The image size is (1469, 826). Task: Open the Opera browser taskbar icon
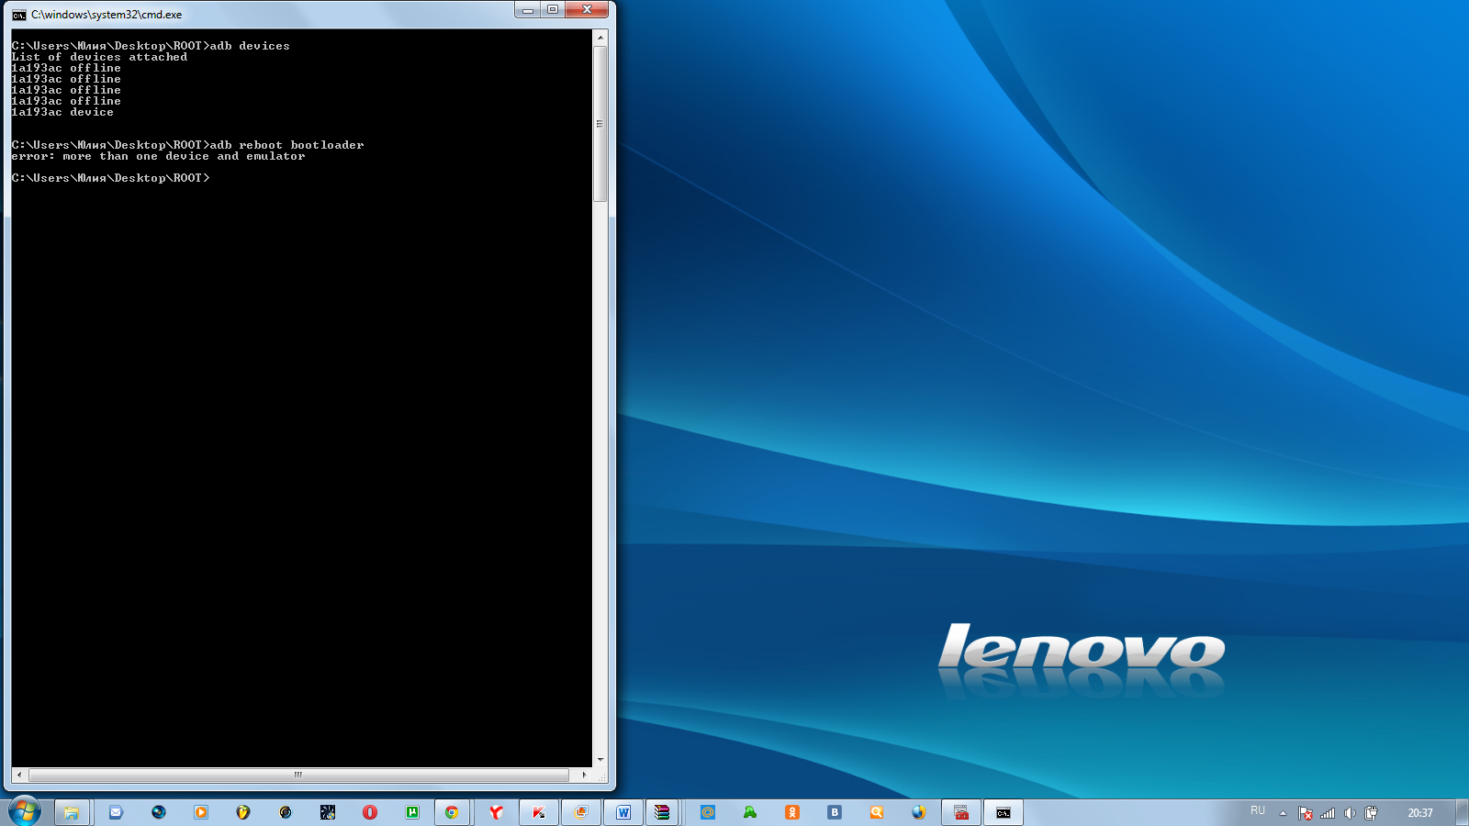point(370,812)
